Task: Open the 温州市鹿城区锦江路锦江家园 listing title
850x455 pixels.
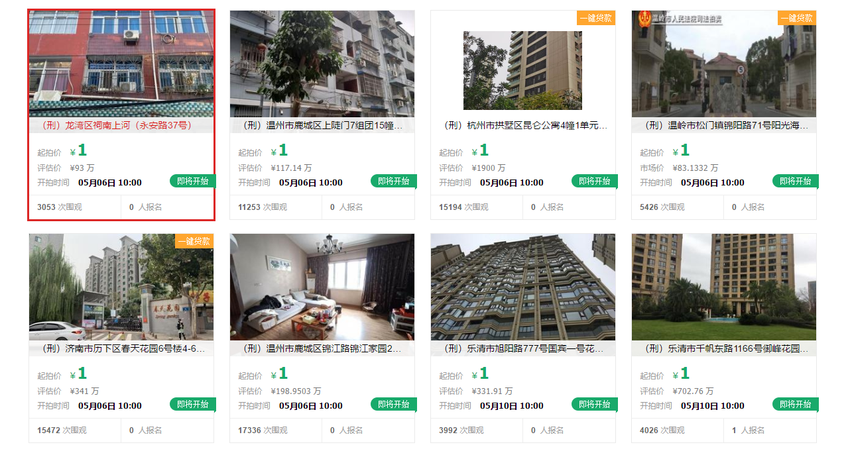Action: click(x=322, y=348)
